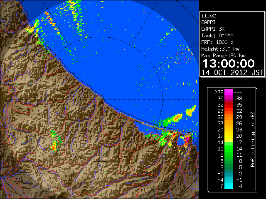Click the 'ilts2' product label
This screenshot has width=266, height=199.
(209, 16)
